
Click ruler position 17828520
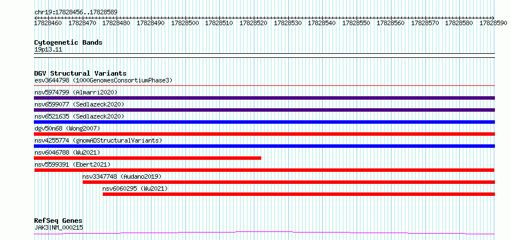253,23
